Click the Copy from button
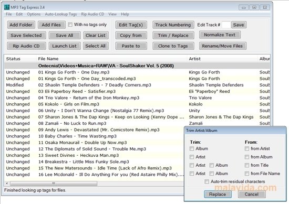 click(131, 35)
